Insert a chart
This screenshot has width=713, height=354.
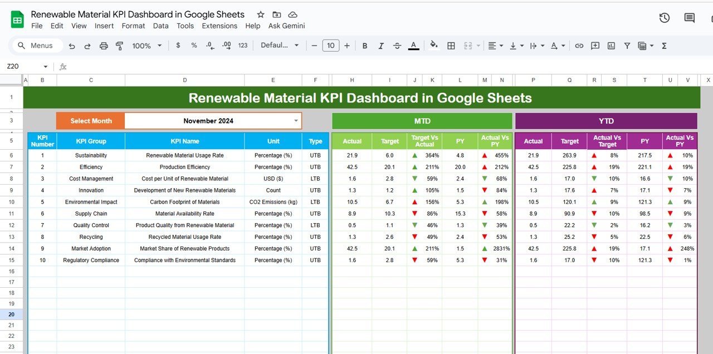point(611,46)
